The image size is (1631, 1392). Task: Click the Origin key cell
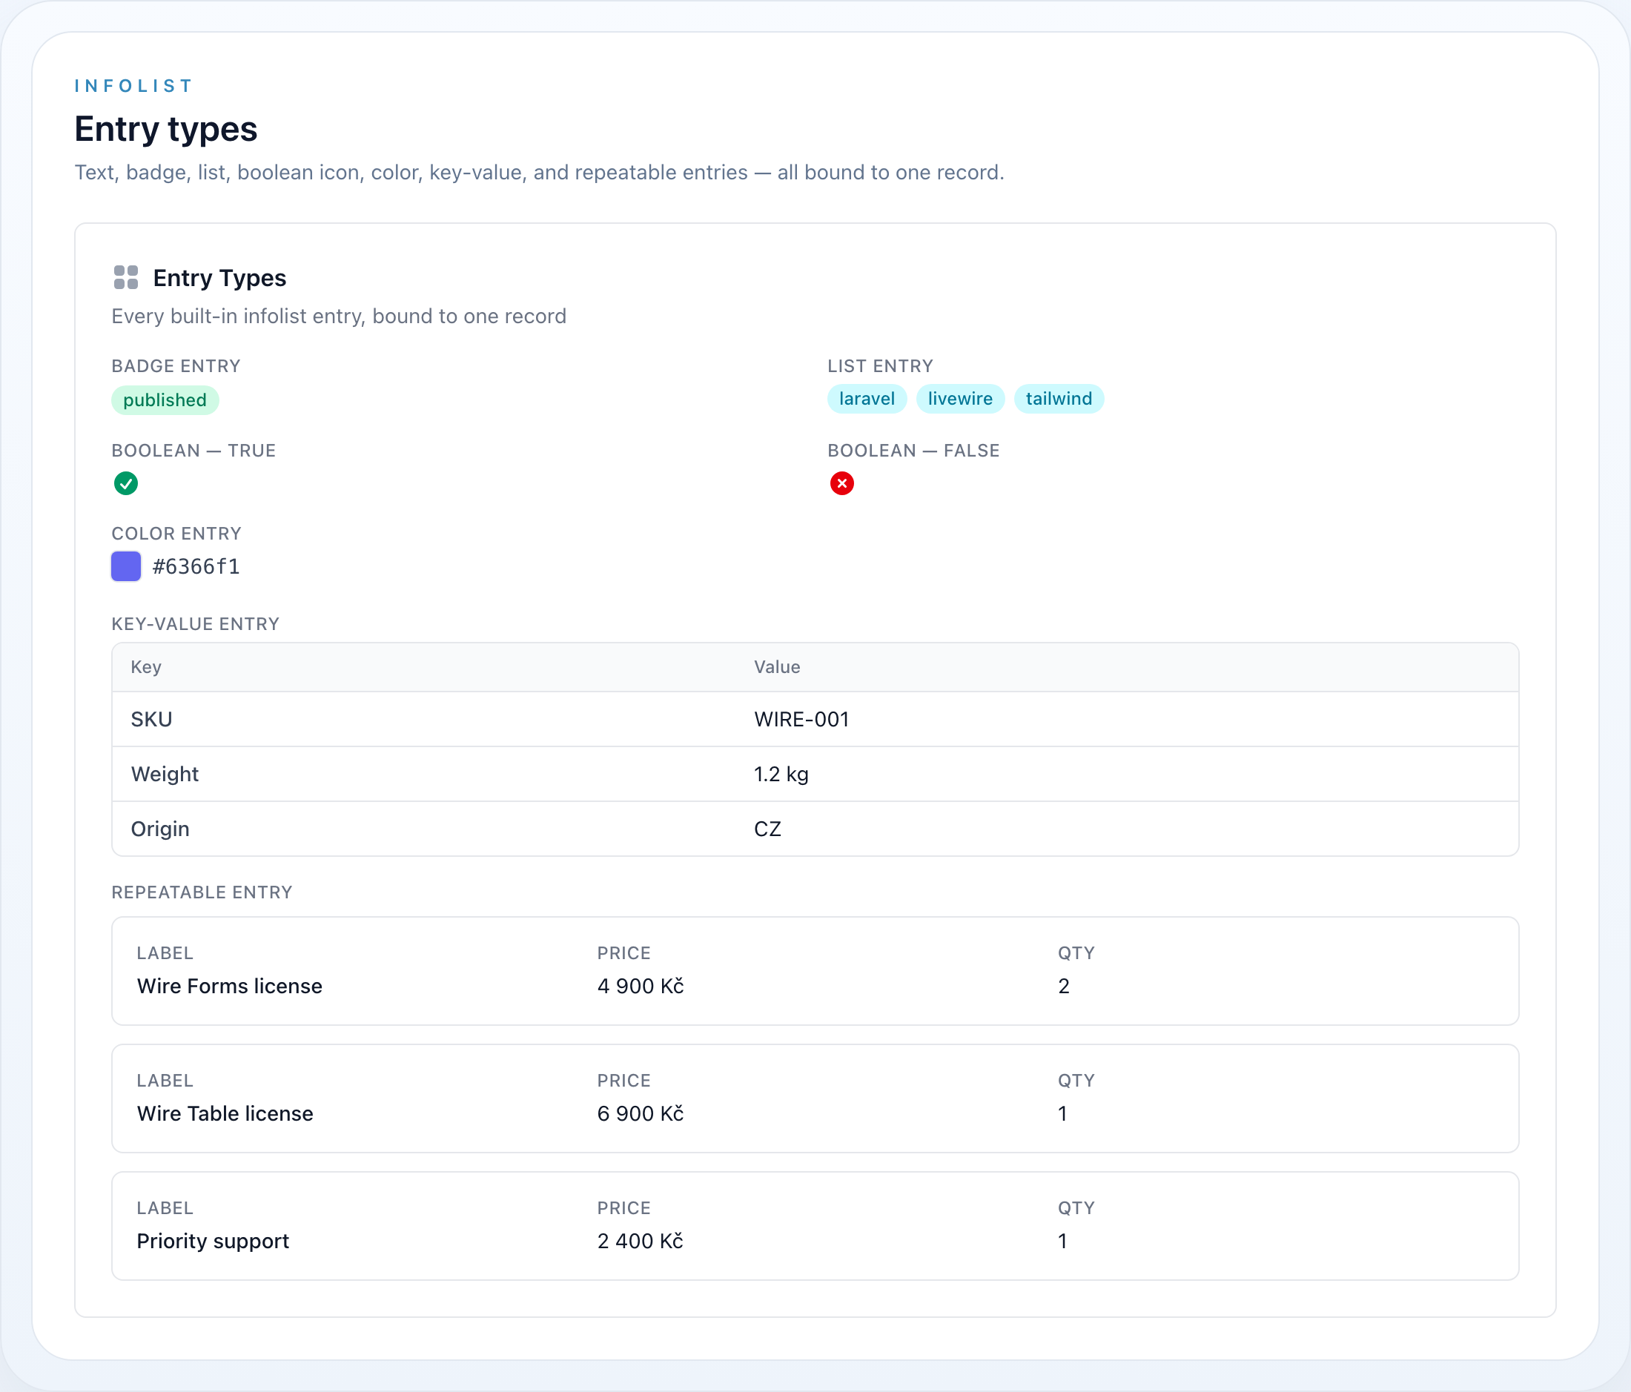(x=161, y=829)
